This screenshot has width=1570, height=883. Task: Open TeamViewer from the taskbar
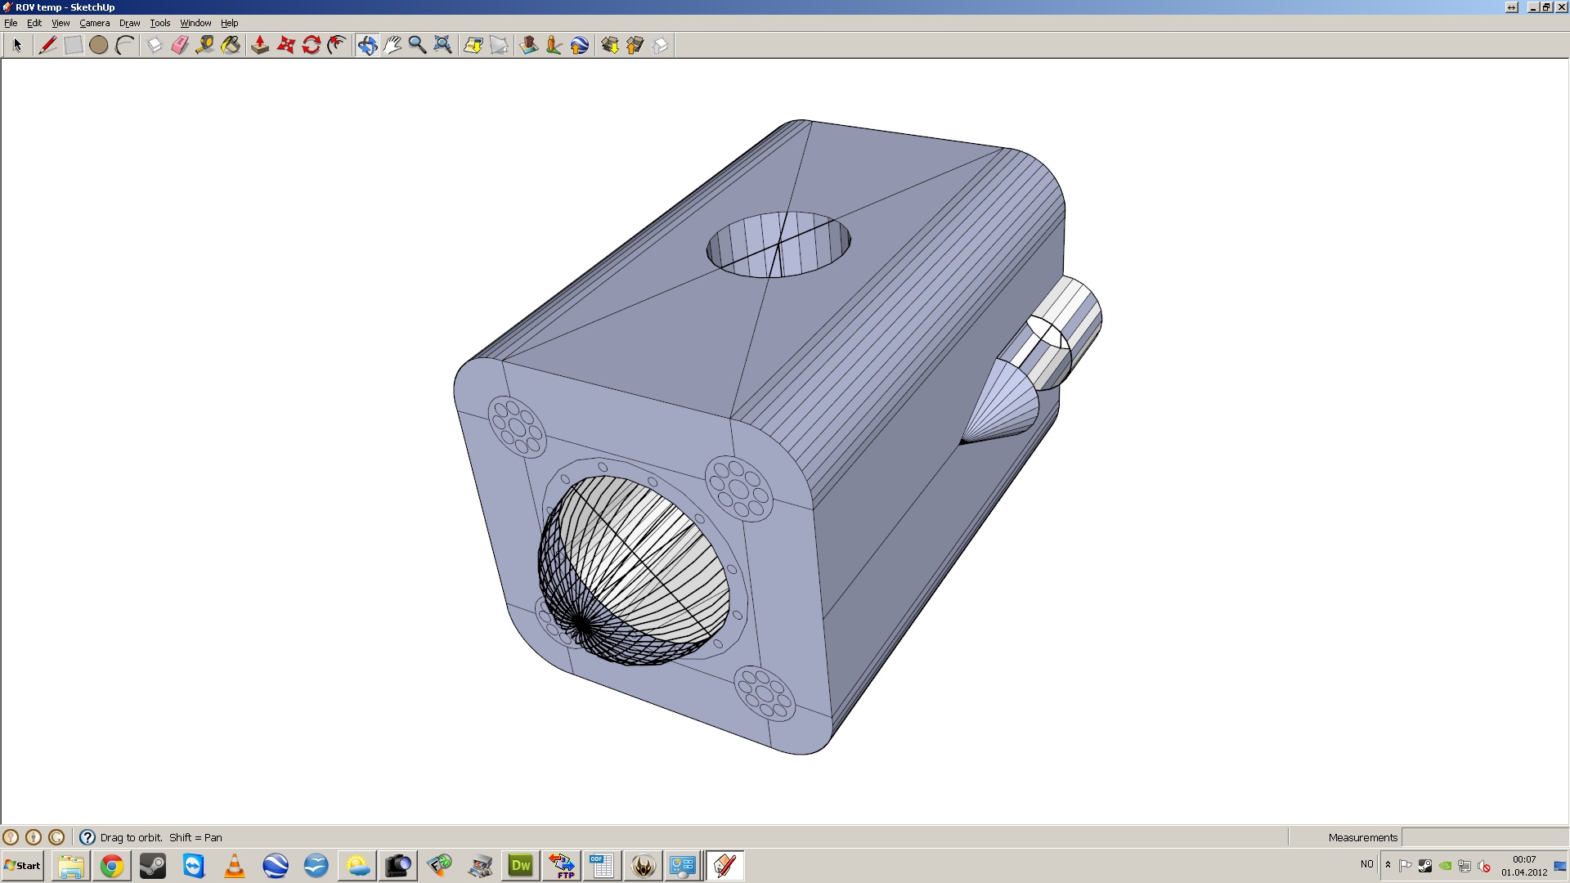coord(194,866)
